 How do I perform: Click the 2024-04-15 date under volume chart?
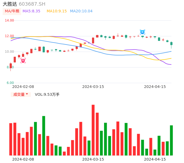coord(155,159)
